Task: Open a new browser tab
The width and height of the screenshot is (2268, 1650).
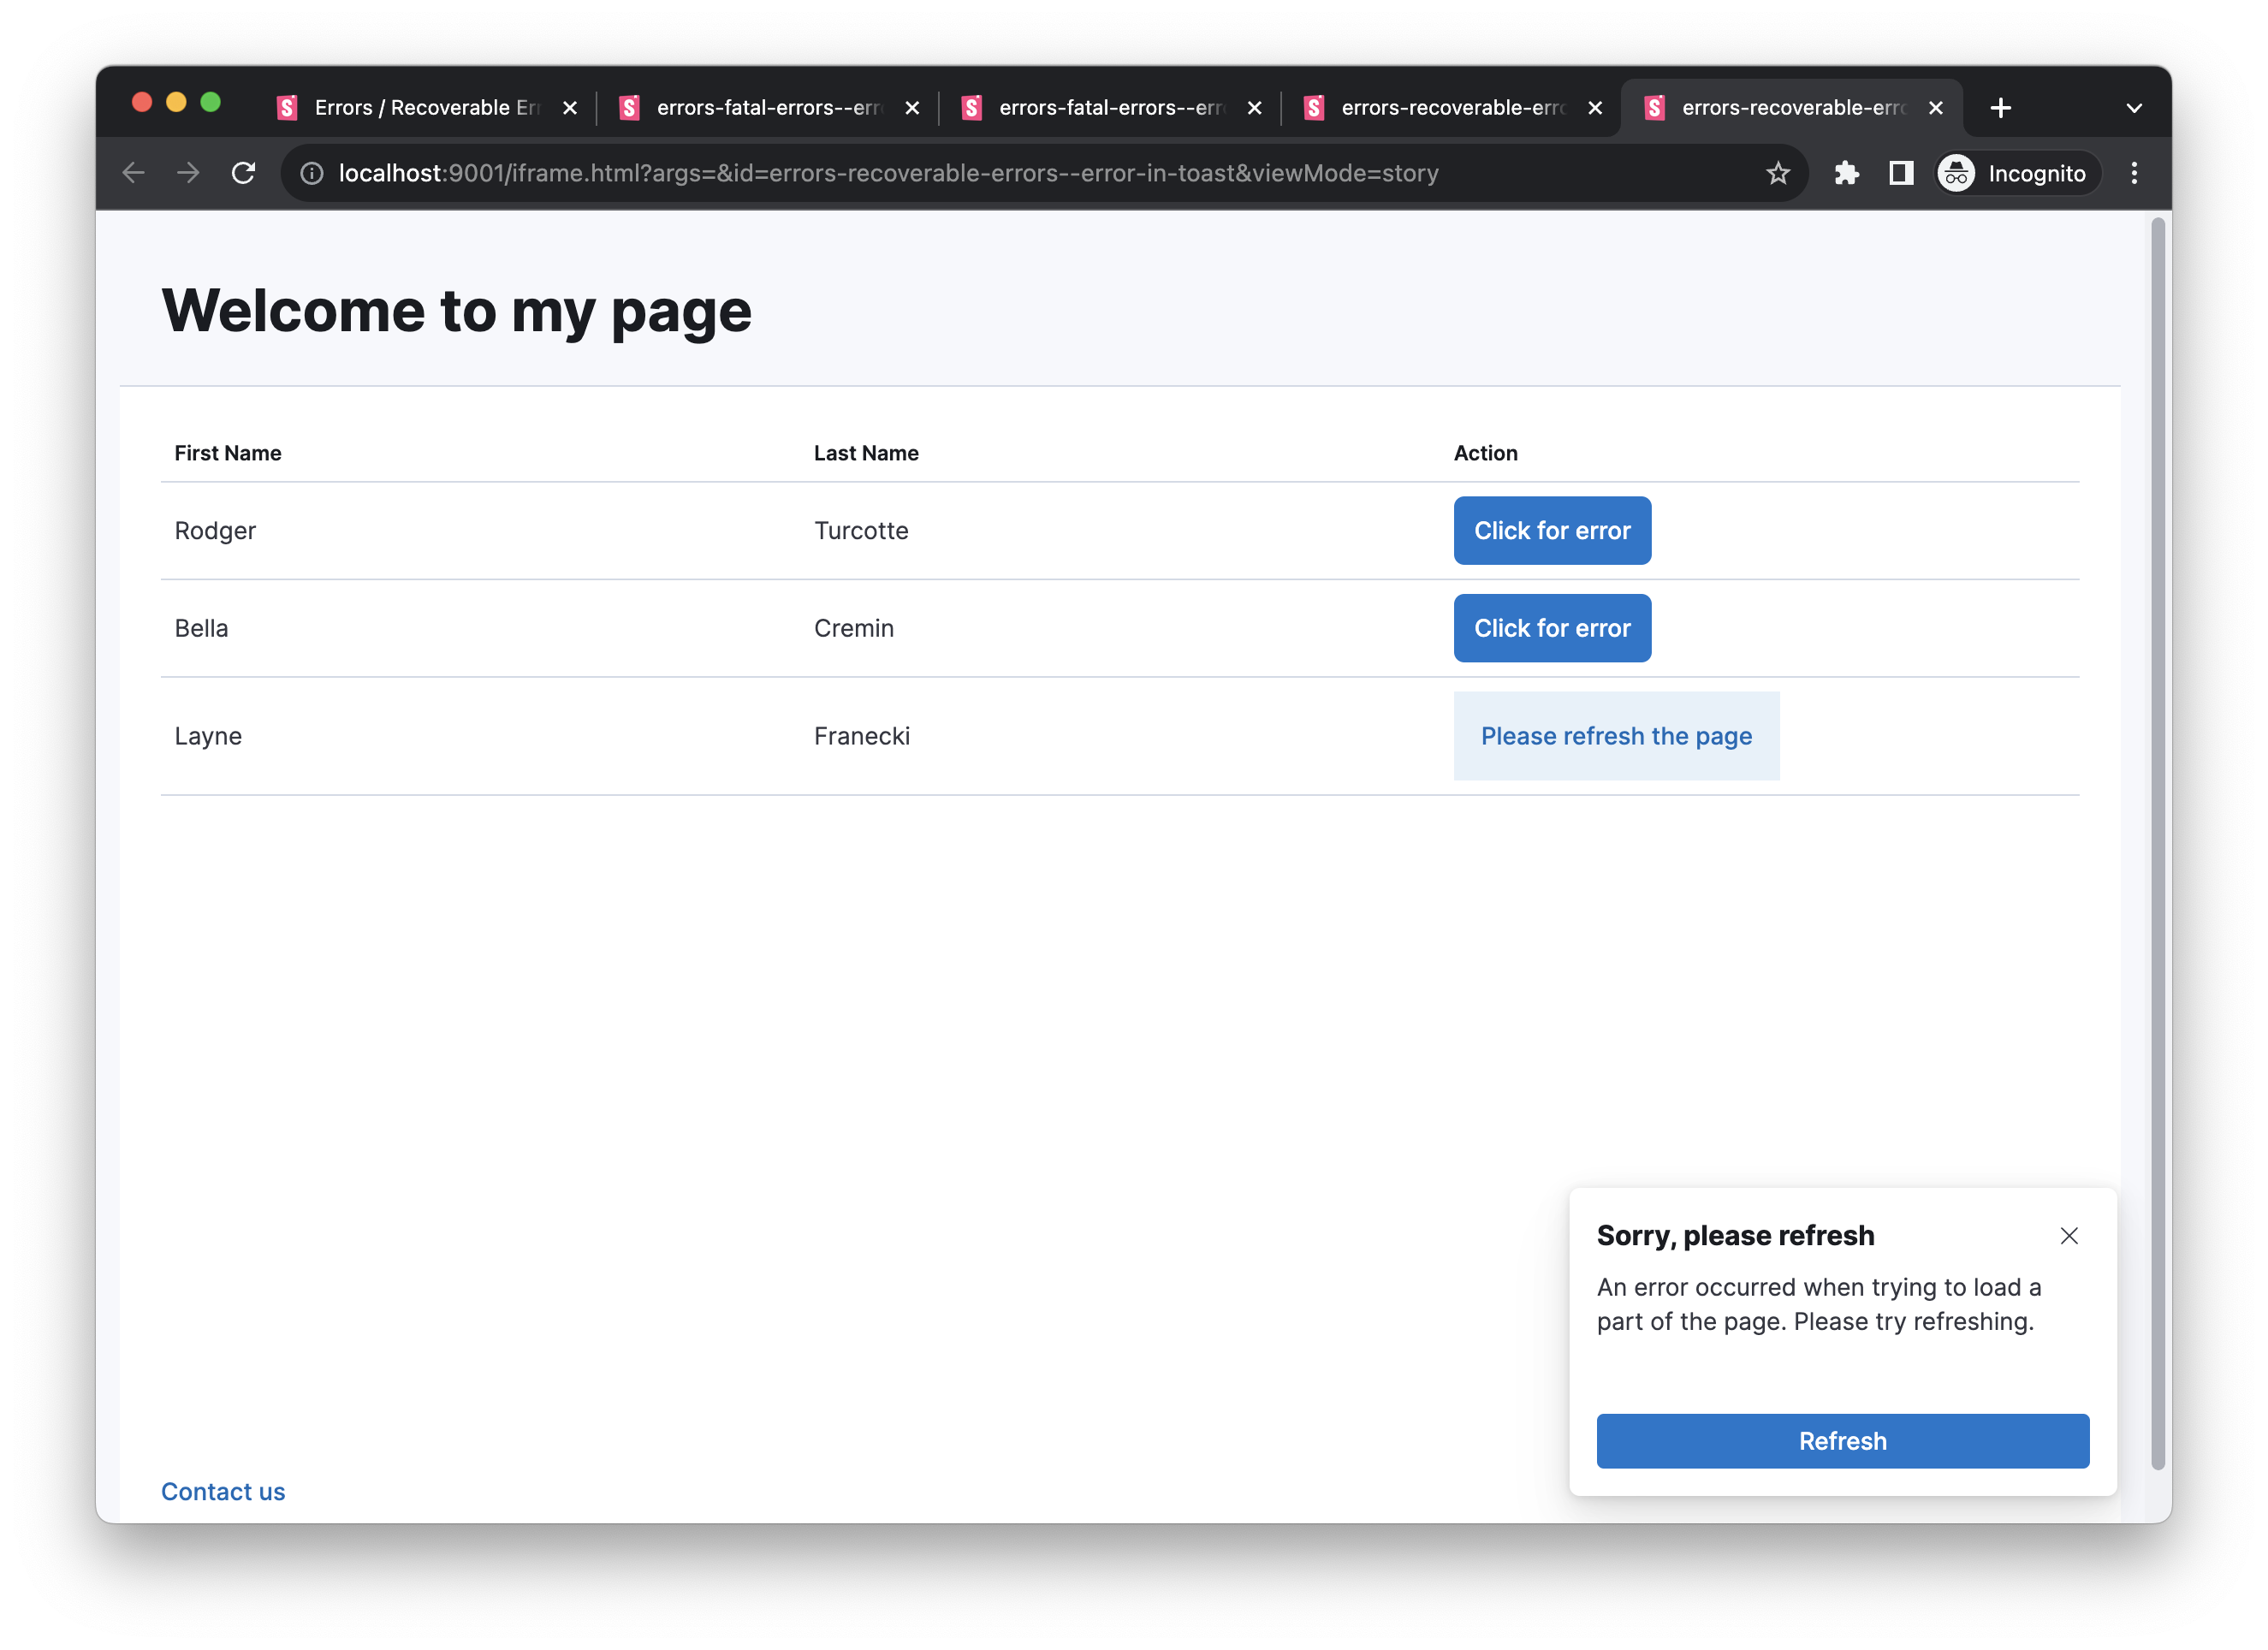Action: 2000,107
